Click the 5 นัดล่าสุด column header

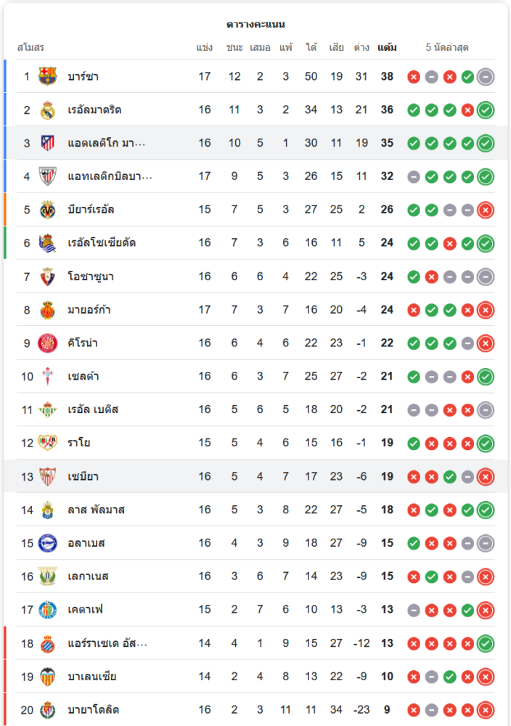pyautogui.click(x=447, y=48)
